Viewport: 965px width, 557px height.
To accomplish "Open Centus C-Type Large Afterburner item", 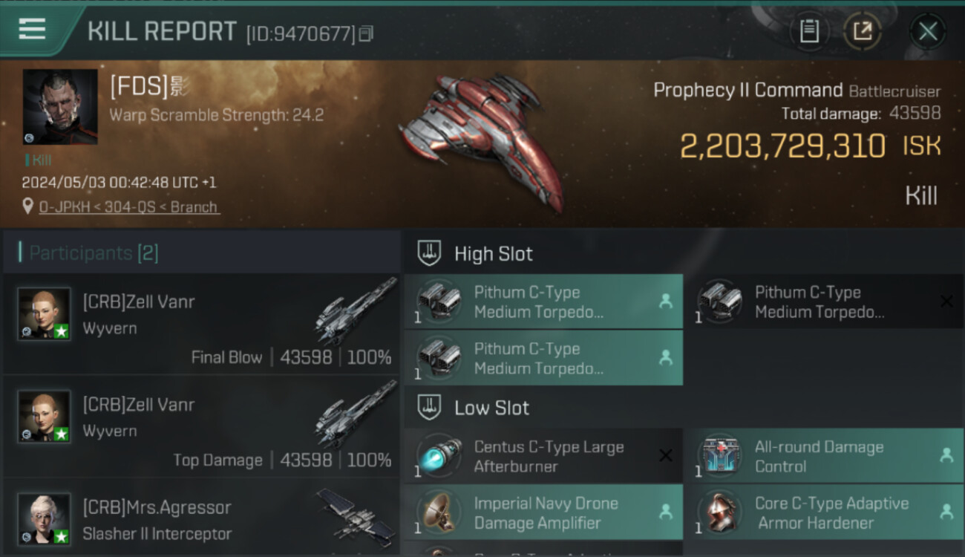I will pyautogui.click(x=543, y=456).
